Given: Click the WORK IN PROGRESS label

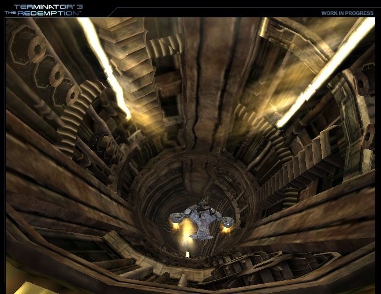Looking at the screenshot, I should 347,13.
